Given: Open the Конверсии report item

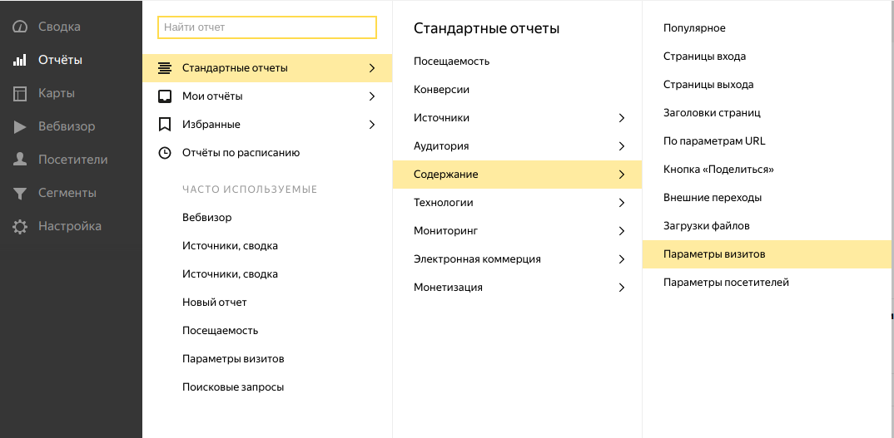Looking at the screenshot, I should tap(441, 90).
